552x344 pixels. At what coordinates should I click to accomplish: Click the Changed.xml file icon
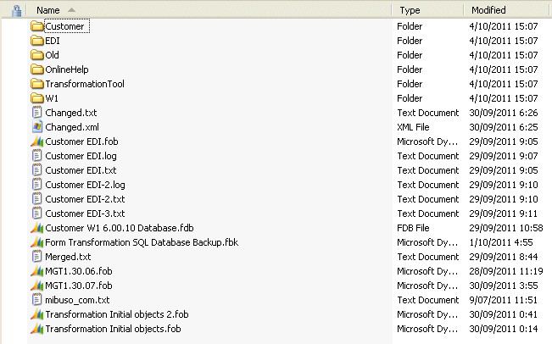(x=37, y=127)
